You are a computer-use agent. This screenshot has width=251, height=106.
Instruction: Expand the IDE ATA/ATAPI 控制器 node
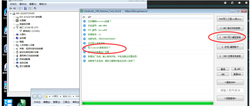click(14, 17)
